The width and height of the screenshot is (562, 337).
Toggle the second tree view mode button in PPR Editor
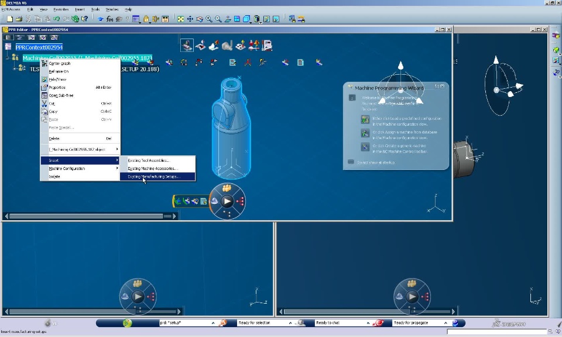(20, 37)
